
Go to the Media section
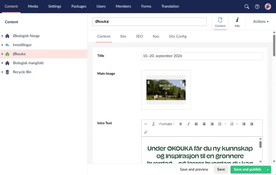pos(33,6)
